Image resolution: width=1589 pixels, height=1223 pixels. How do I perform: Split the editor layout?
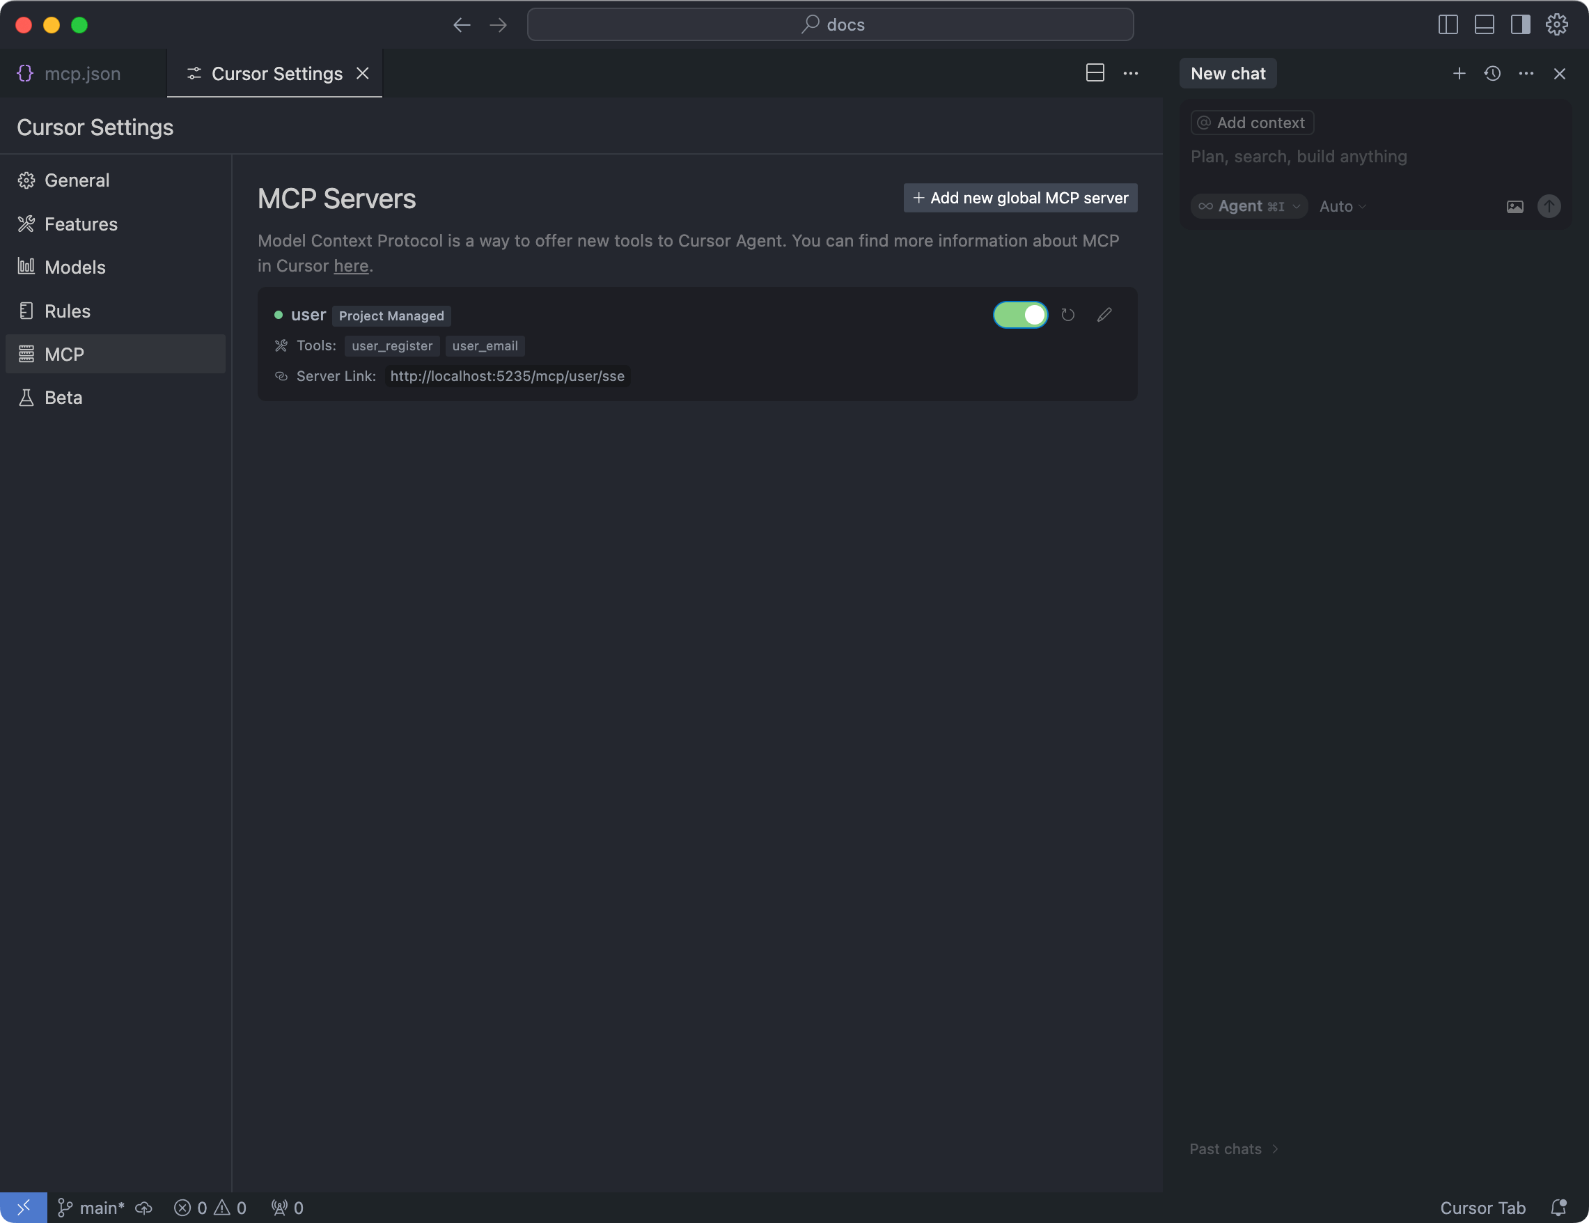pyautogui.click(x=1095, y=74)
